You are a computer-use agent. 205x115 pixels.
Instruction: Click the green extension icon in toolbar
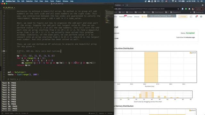[x=186, y=9]
